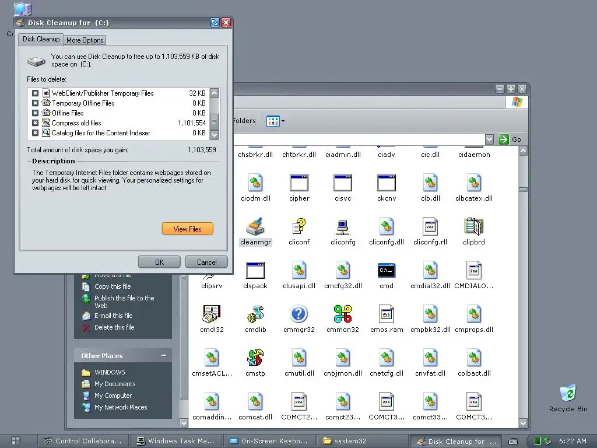Select the cmd command prompt icon

coord(387,271)
